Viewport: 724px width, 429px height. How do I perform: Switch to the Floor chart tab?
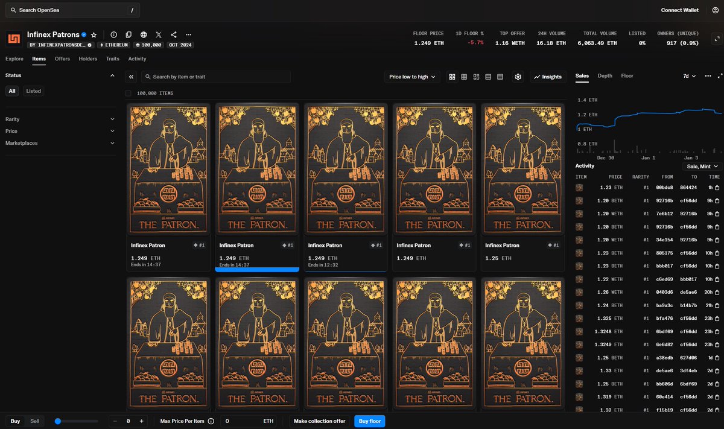[627, 75]
